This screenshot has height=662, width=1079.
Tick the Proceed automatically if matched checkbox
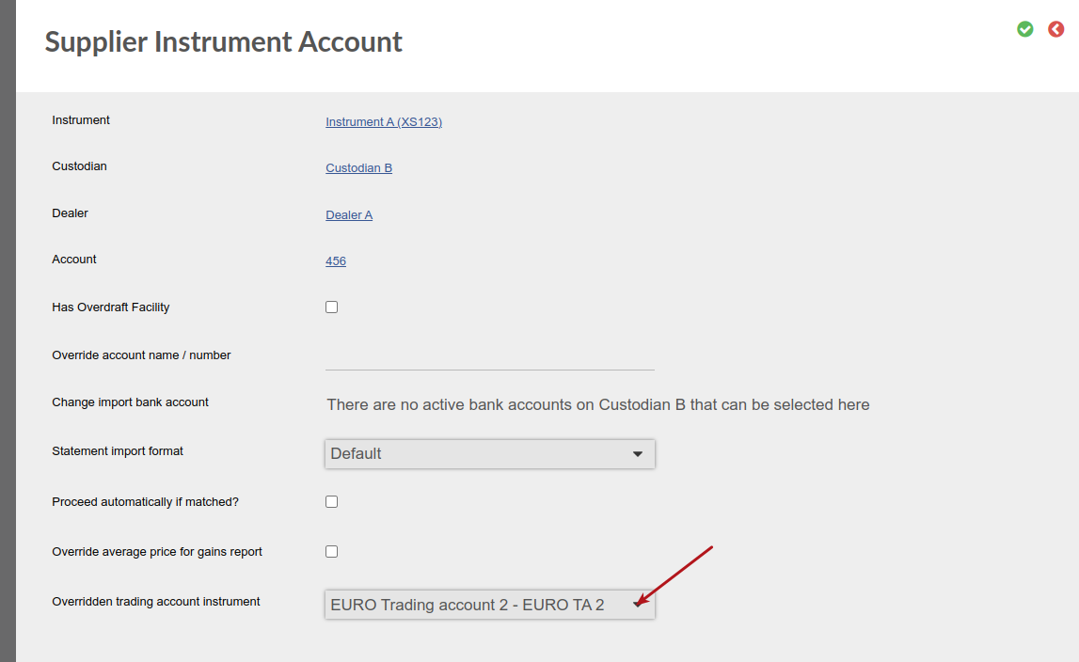(332, 501)
